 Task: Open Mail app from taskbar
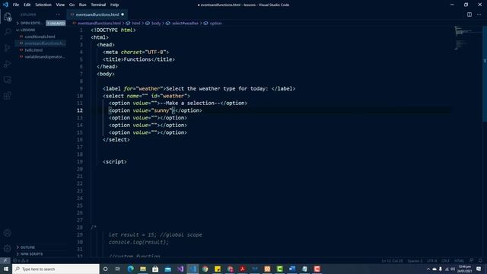point(167,269)
